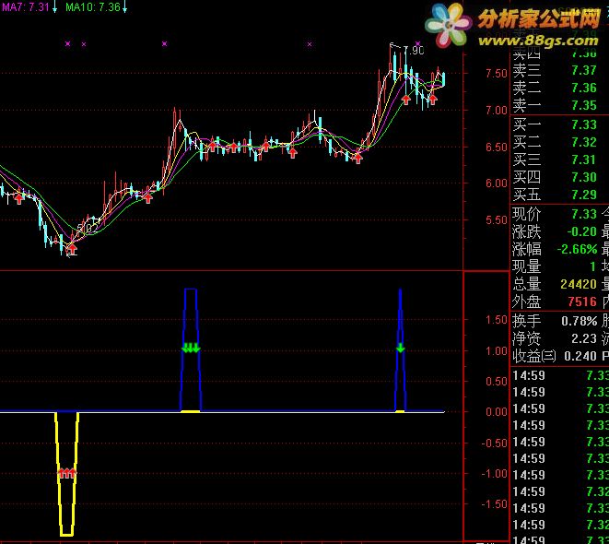Click the 外盘 7516 value
This screenshot has width=609, height=544.
pyautogui.click(x=581, y=302)
